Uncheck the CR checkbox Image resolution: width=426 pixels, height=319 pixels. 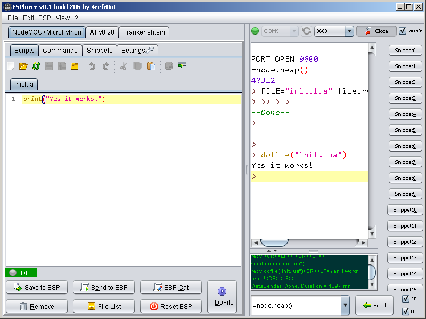pyautogui.click(x=406, y=299)
